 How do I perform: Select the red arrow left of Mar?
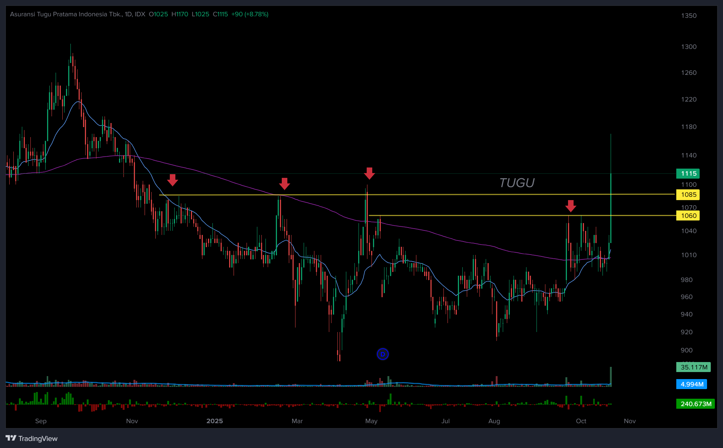284,184
